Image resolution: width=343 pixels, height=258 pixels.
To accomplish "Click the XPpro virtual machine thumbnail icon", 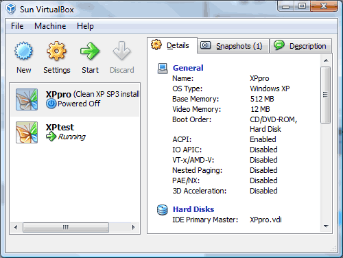I will point(27,99).
